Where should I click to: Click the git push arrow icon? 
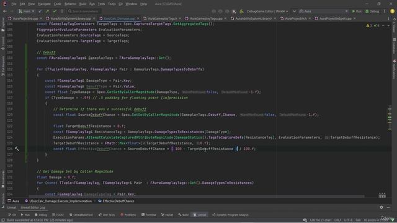point(47,11)
